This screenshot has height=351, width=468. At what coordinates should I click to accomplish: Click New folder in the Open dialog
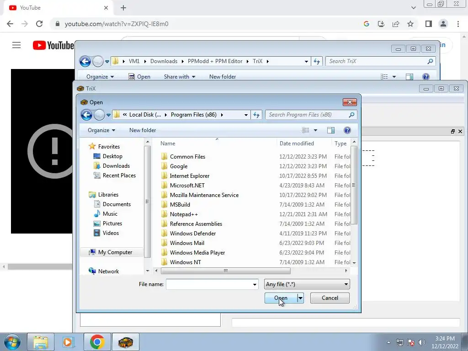tap(143, 130)
